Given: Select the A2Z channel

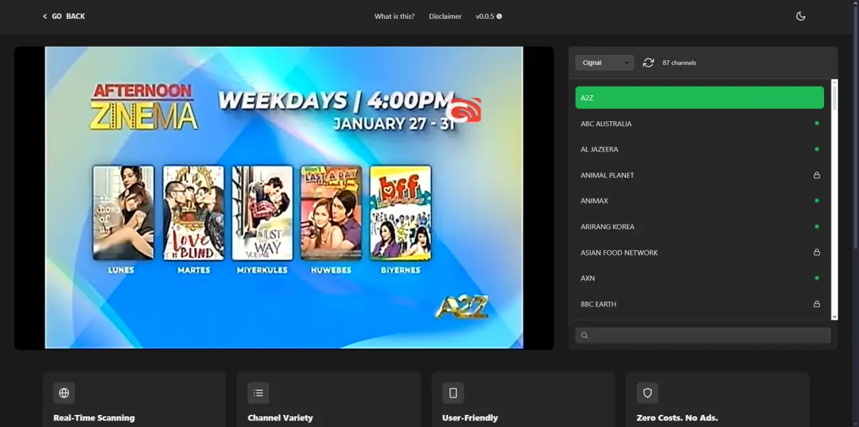Looking at the screenshot, I should [x=699, y=97].
